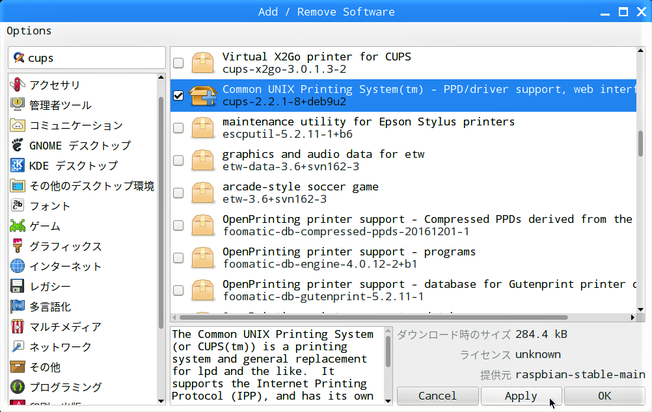This screenshot has height=412, width=652.
Task: Click description pane scroll-down arrow
Action: (388, 401)
